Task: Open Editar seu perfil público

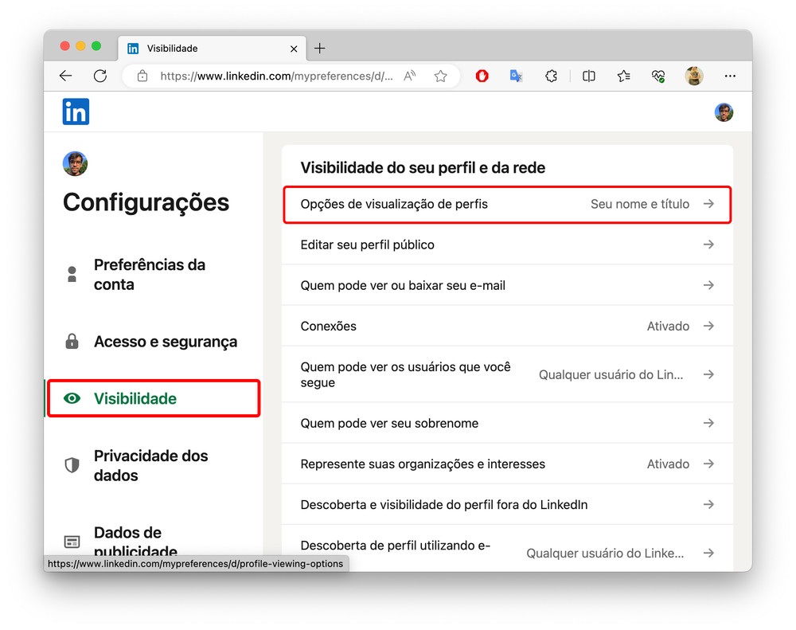Action: 368,245
